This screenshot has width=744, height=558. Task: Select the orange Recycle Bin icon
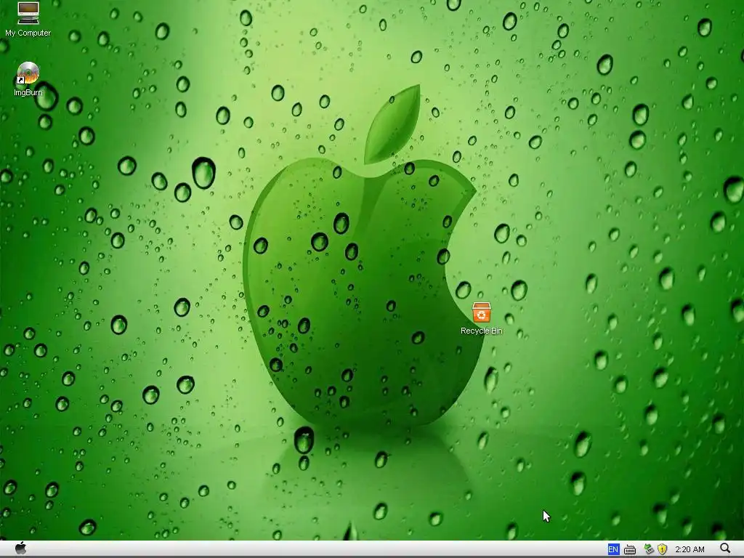click(x=481, y=312)
